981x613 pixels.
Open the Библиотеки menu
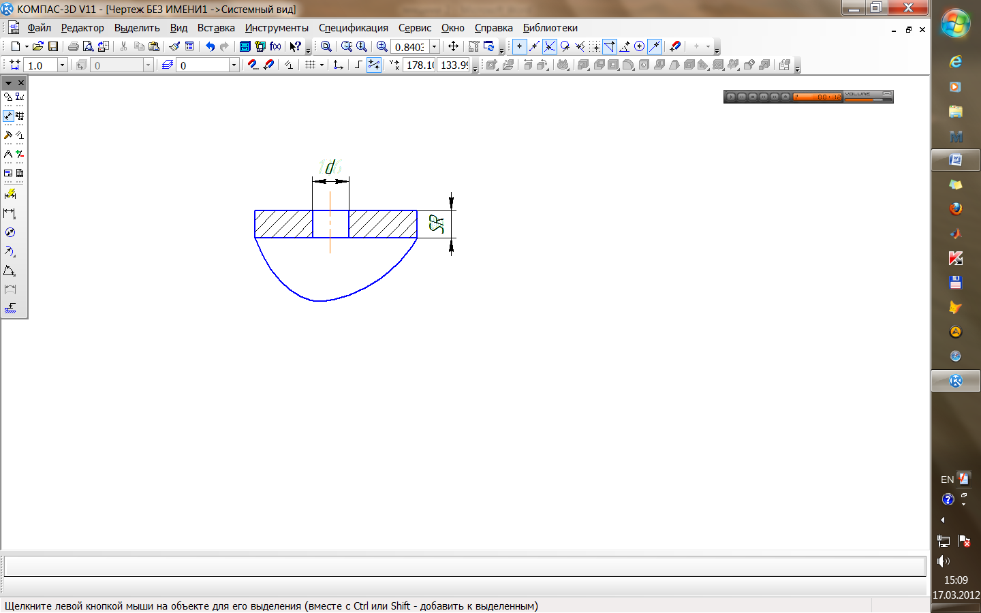tap(550, 28)
